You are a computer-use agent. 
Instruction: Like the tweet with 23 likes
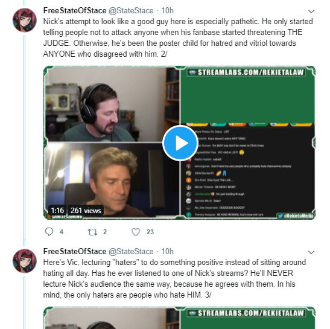136,232
